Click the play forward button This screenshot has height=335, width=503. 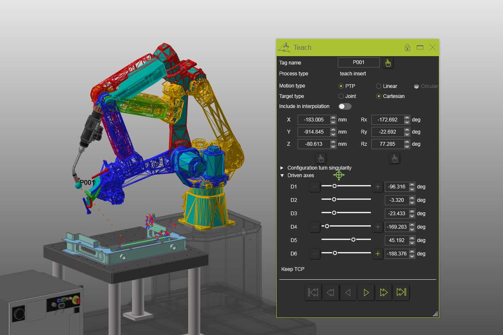[x=366, y=292]
